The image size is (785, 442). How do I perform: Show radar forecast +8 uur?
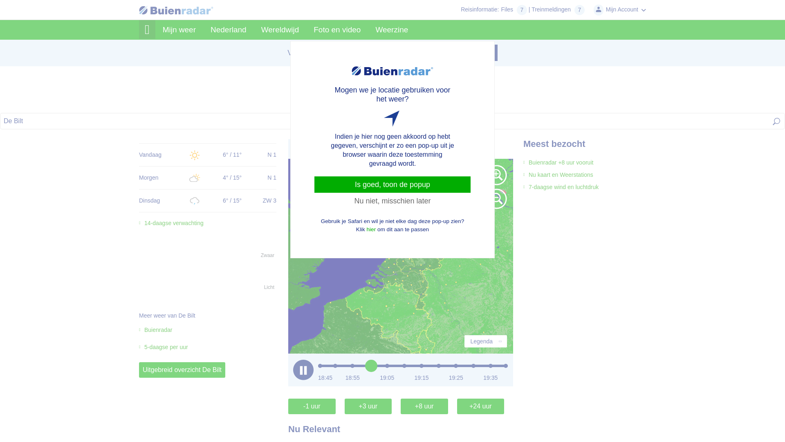[x=424, y=406]
